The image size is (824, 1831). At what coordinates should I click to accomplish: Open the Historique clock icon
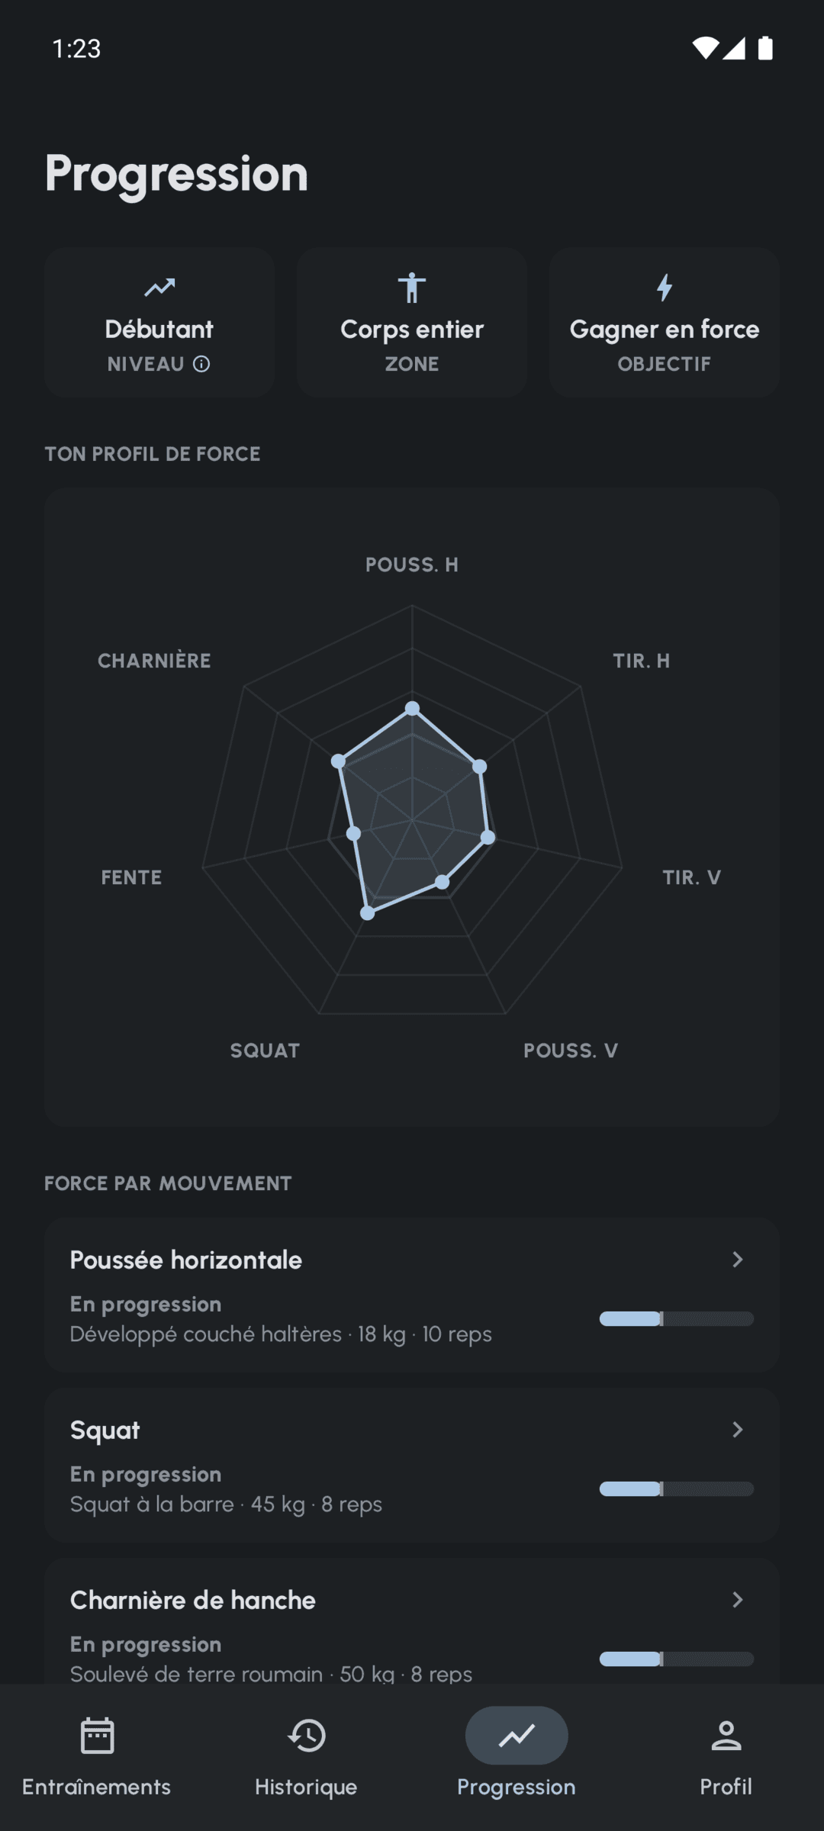point(307,1736)
